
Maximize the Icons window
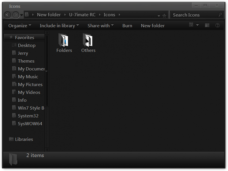click(x=205, y=5)
